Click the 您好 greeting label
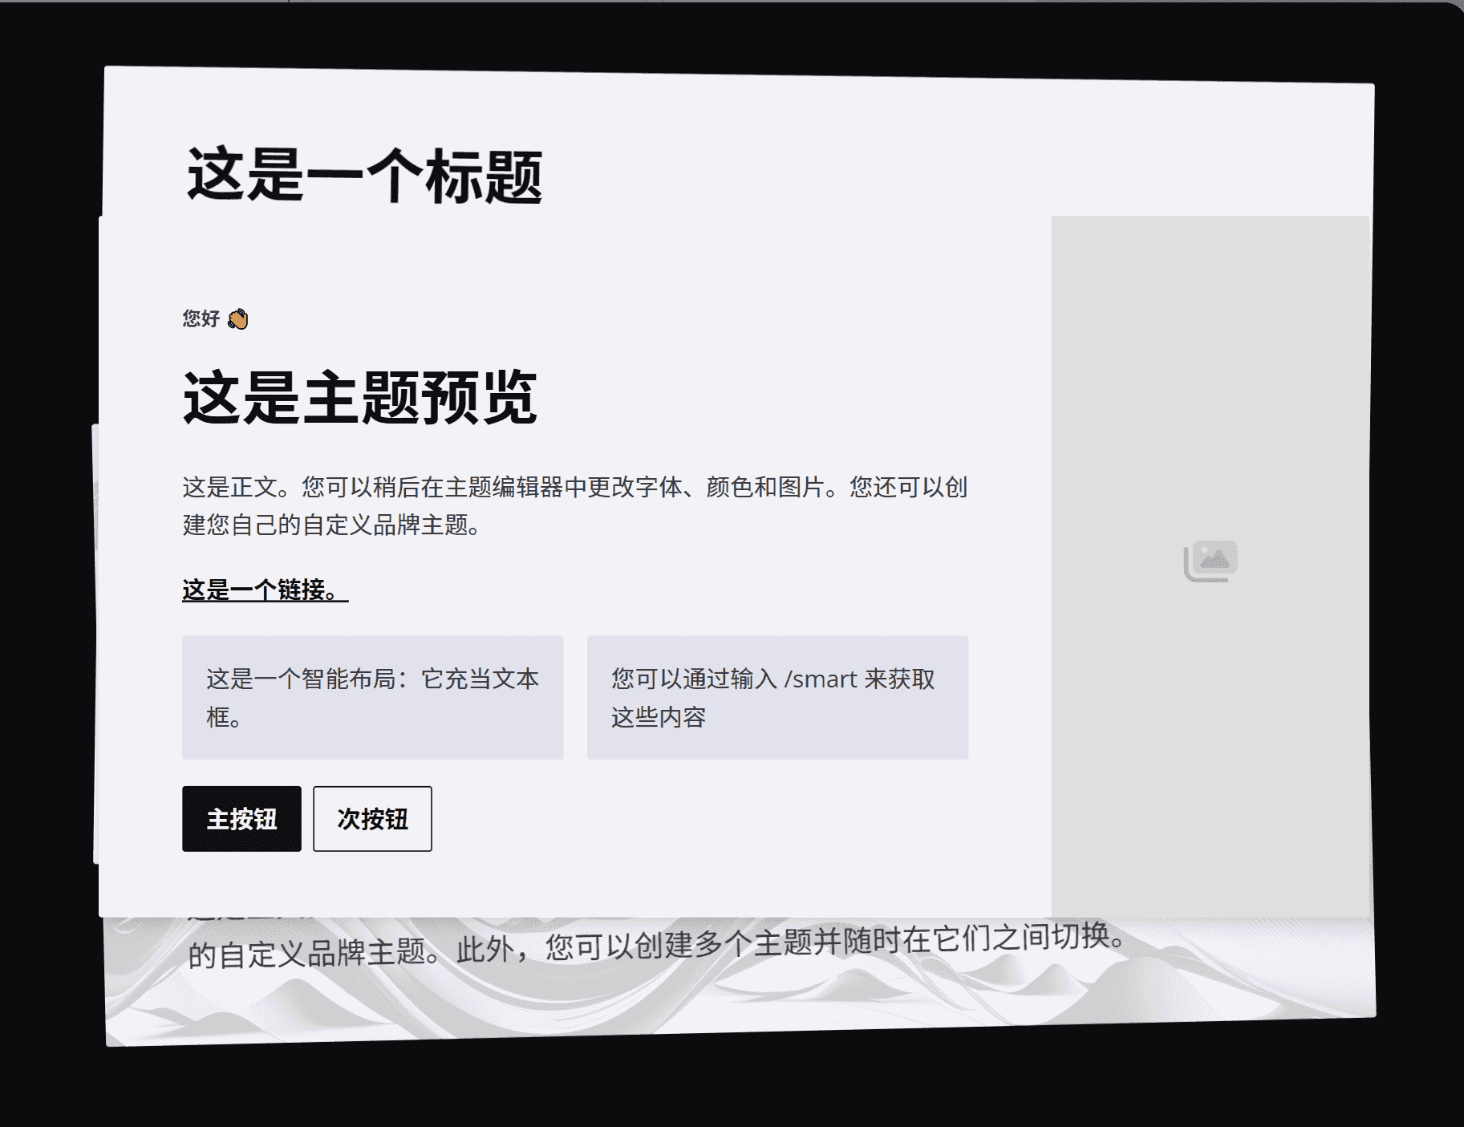The height and width of the screenshot is (1127, 1464). pos(201,319)
